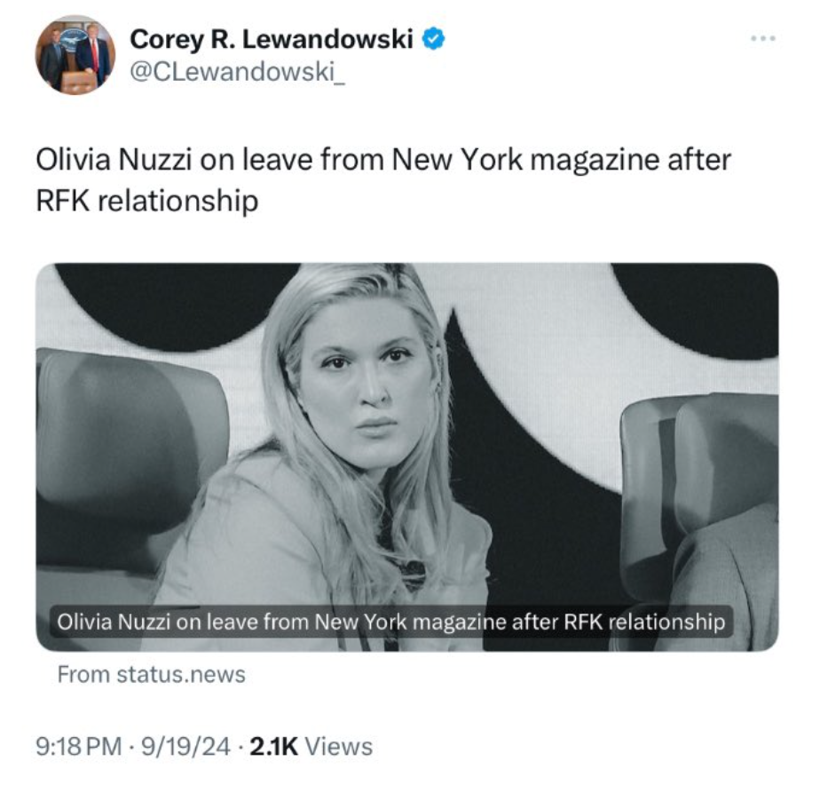Click the 9:18 PM timestamp

click(x=79, y=746)
